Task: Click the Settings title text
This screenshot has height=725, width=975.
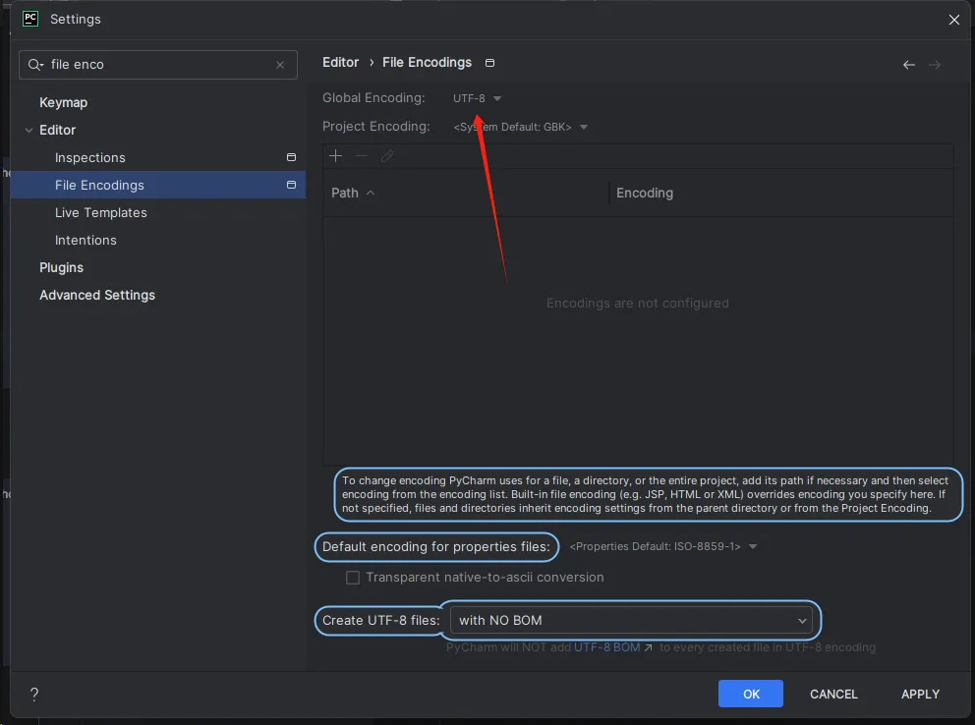Action: 76,20
